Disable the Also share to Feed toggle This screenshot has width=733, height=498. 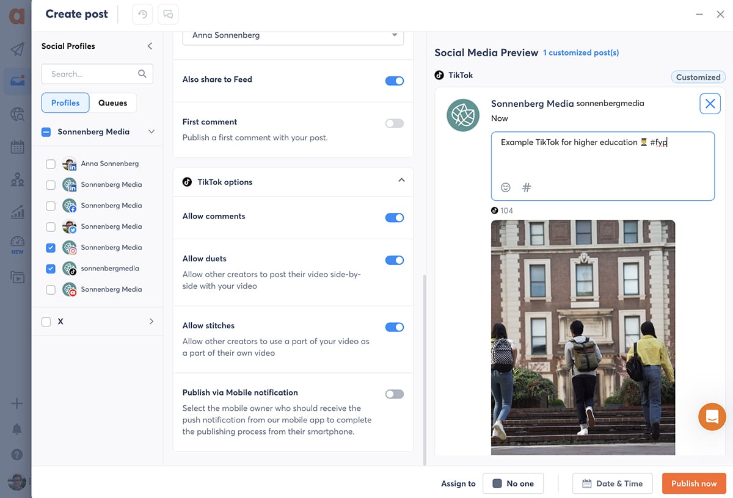tap(395, 81)
